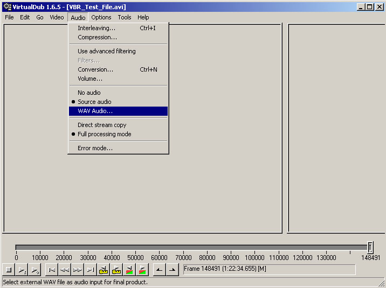Open the Help menu
The height and width of the screenshot is (288, 386).
[x=143, y=17]
